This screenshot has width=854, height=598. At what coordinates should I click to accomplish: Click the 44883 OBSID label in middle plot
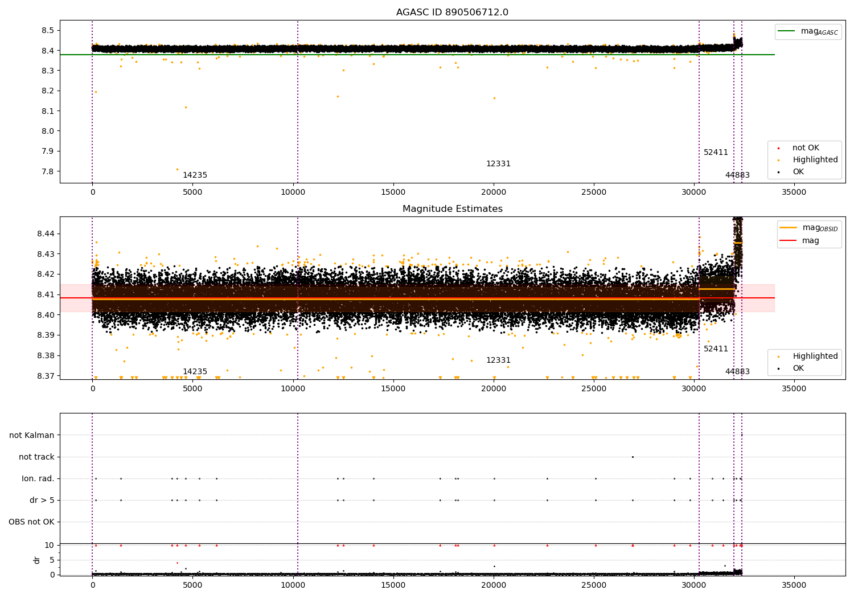click(737, 372)
